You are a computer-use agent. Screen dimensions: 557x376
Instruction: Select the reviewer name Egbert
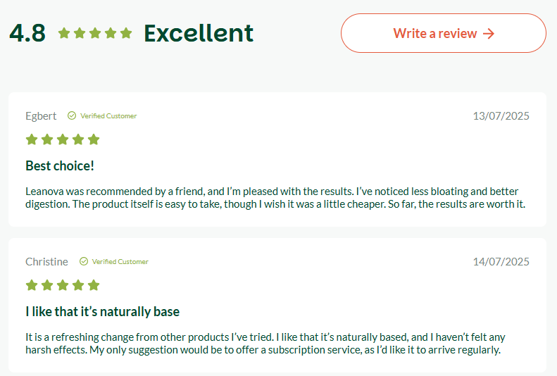coord(41,116)
